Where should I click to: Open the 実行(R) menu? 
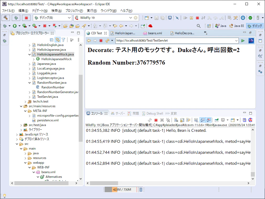[x=92, y=11]
